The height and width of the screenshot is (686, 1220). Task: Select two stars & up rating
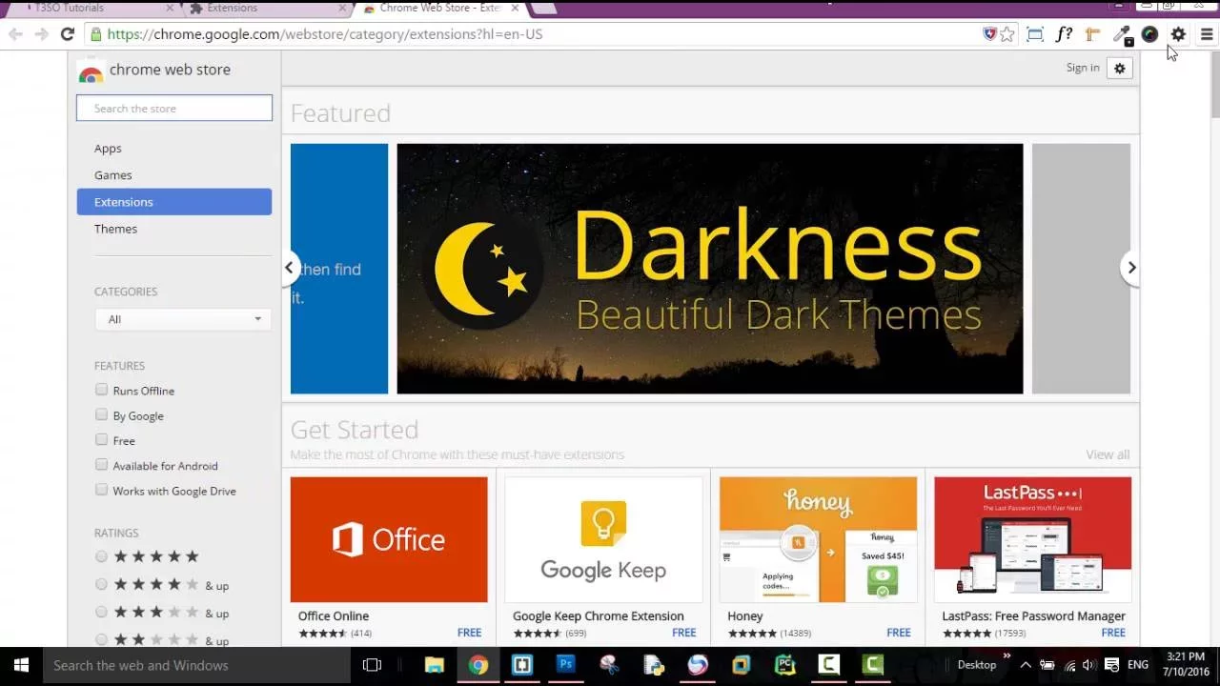point(101,639)
